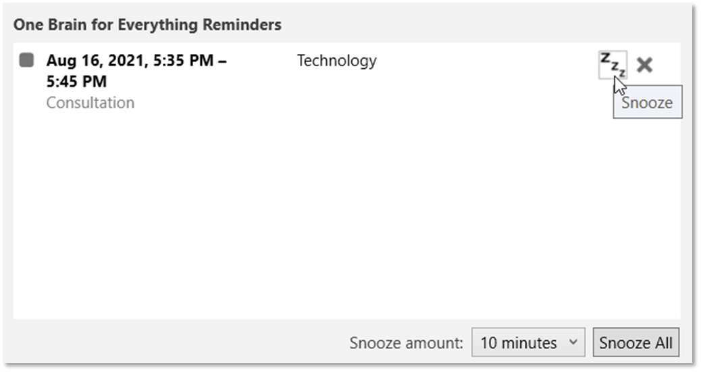
Task: Dismiss the Consultation reminder with X icon
Action: [x=645, y=65]
